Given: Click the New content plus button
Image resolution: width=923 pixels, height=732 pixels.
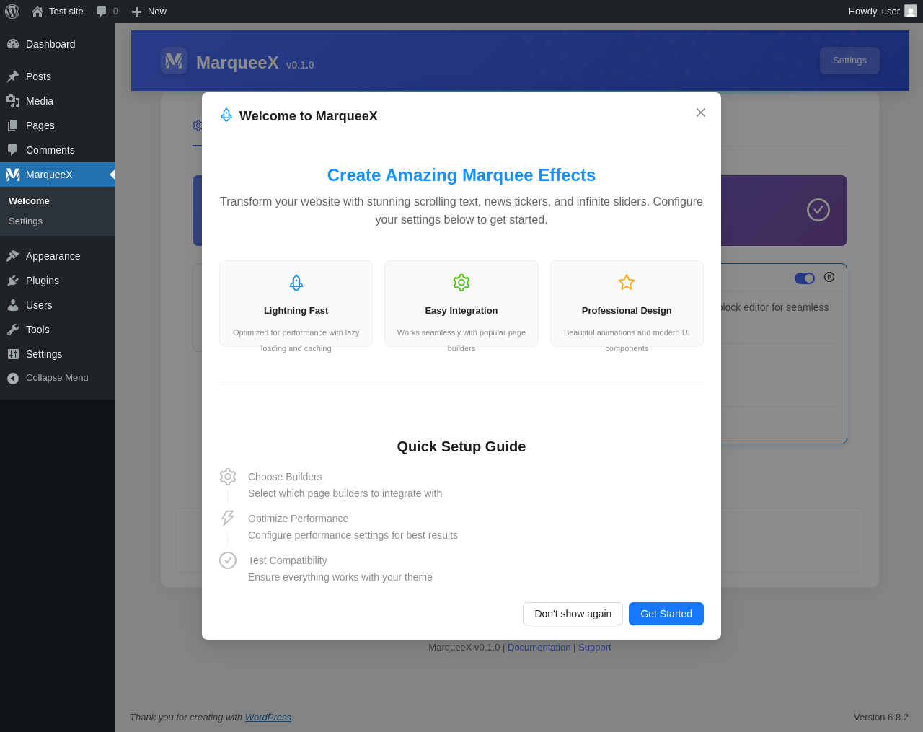Looking at the screenshot, I should pyautogui.click(x=149, y=12).
